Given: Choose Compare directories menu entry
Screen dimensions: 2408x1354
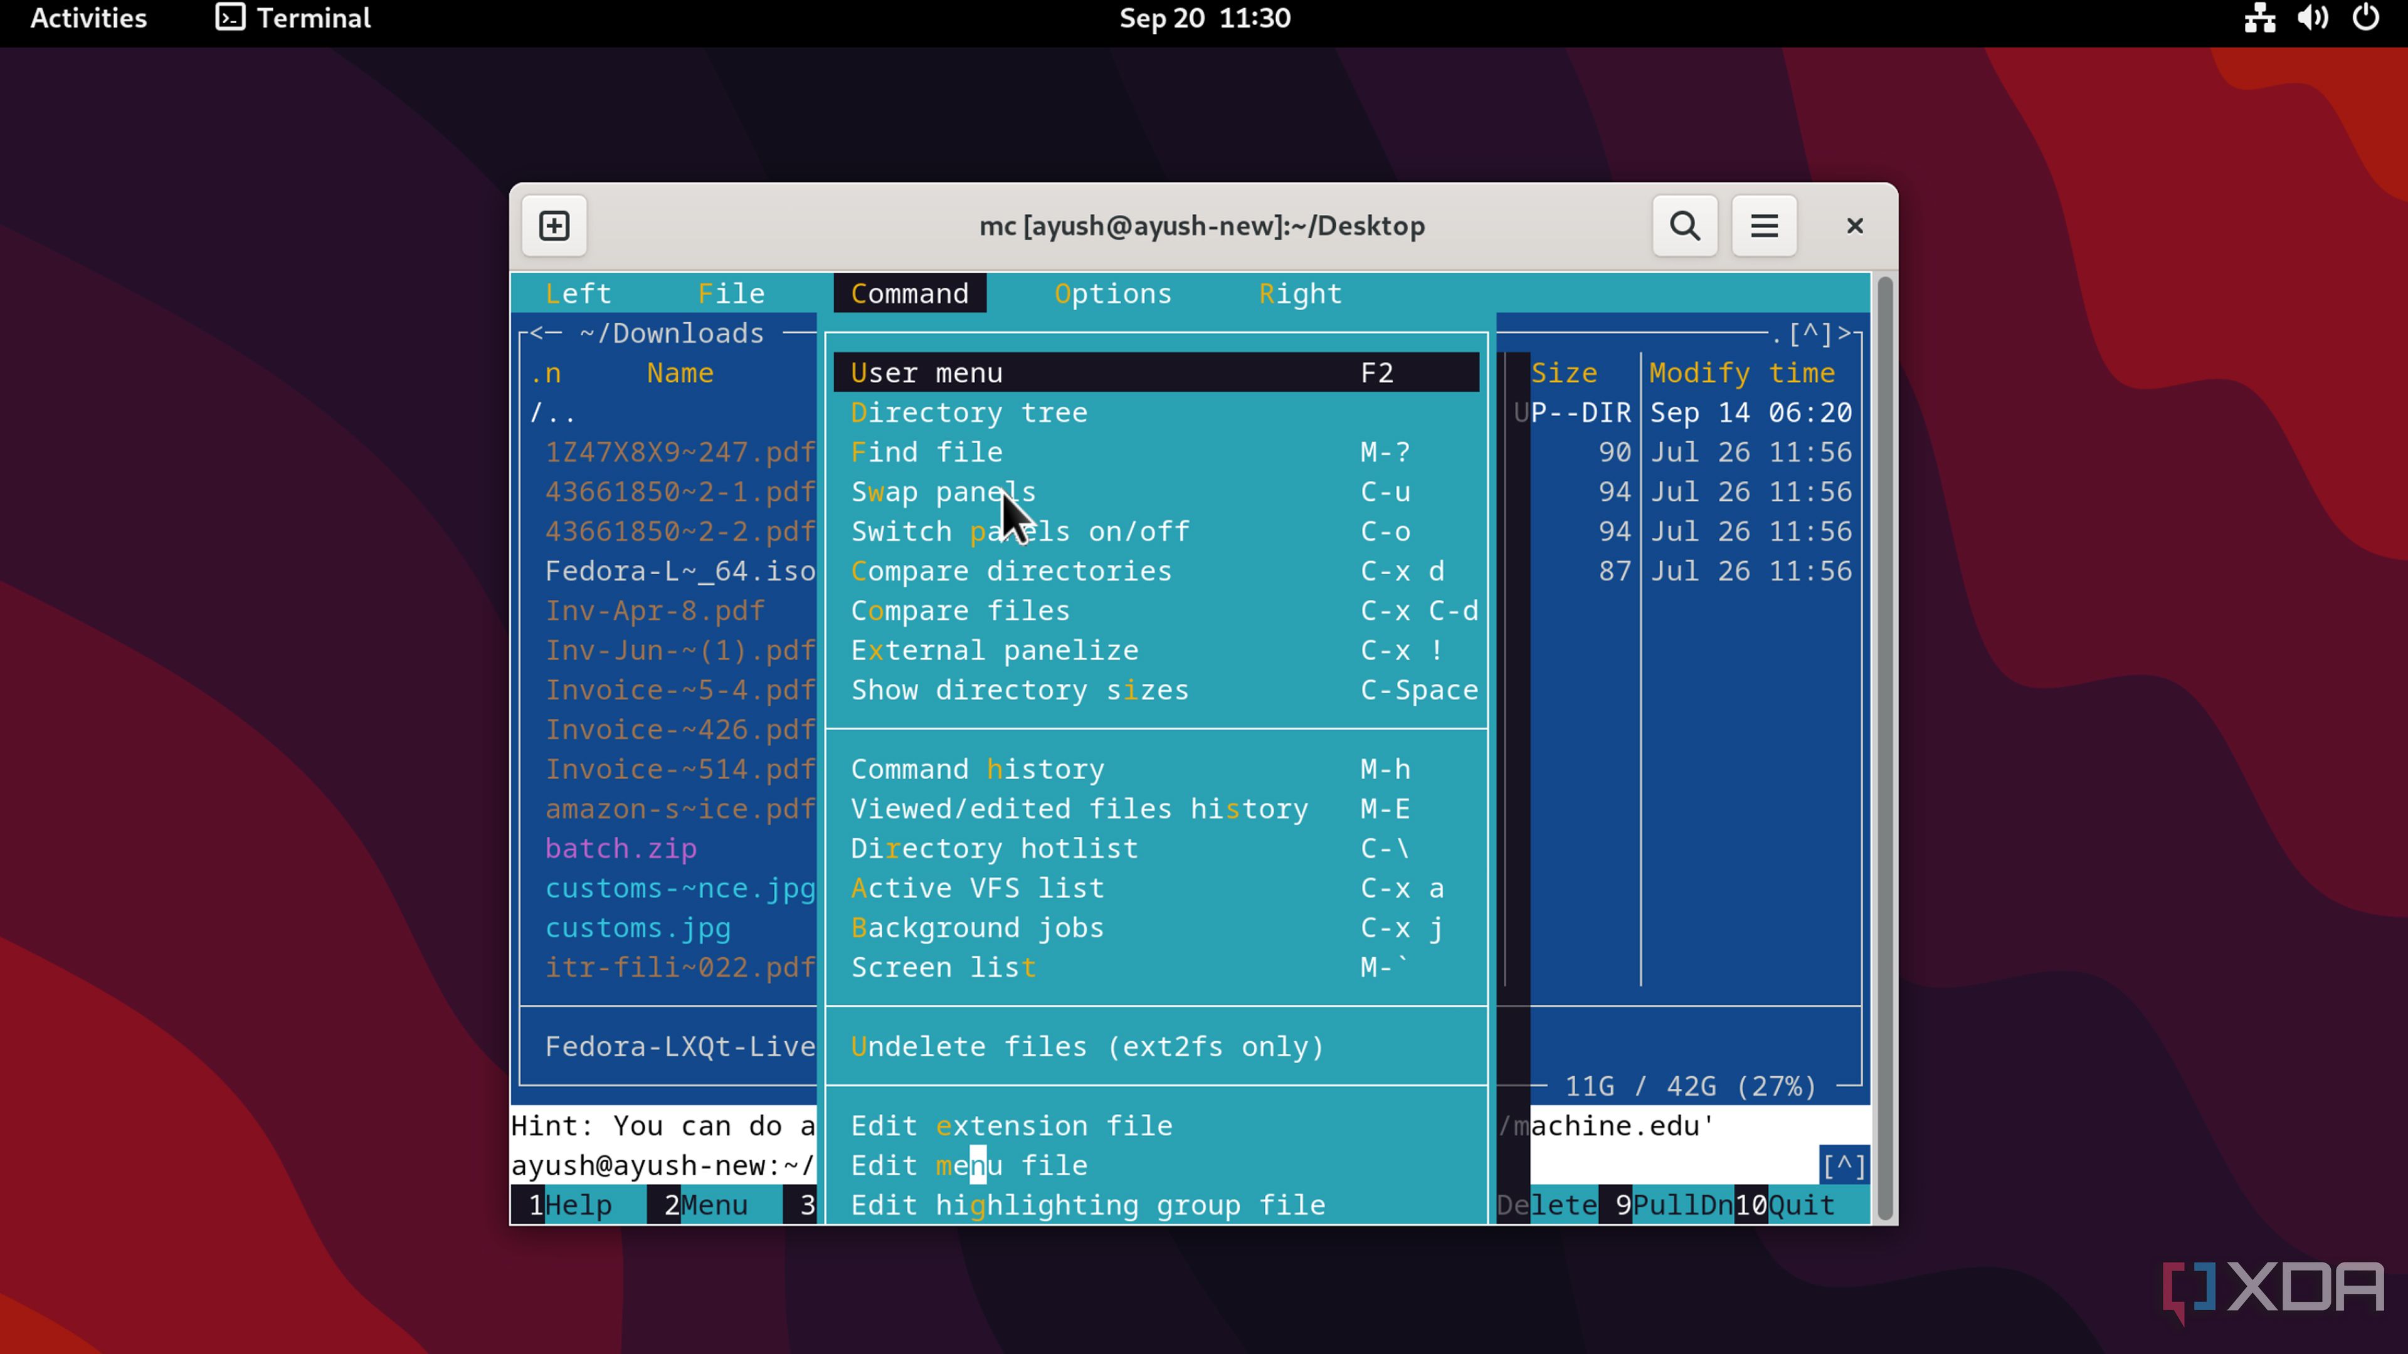Looking at the screenshot, I should (1010, 571).
